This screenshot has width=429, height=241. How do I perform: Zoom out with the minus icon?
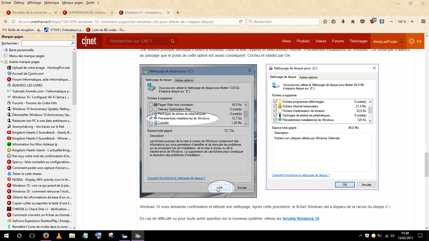tap(391, 21)
